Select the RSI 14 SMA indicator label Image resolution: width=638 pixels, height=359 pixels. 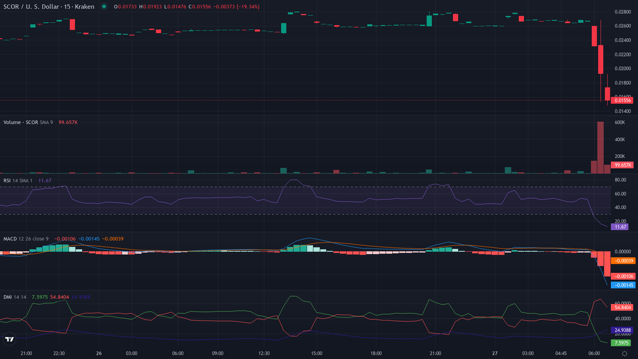(x=18, y=180)
